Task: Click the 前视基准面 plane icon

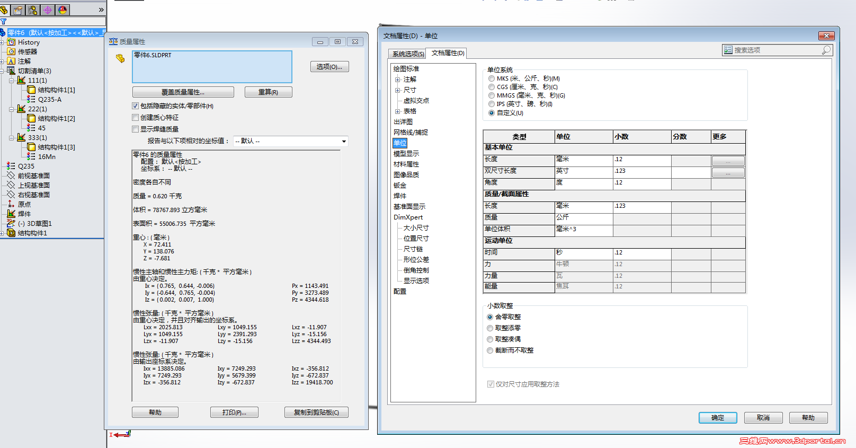Action: pyautogui.click(x=11, y=175)
